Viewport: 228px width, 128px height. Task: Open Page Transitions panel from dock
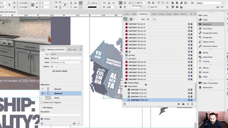coord(210,83)
